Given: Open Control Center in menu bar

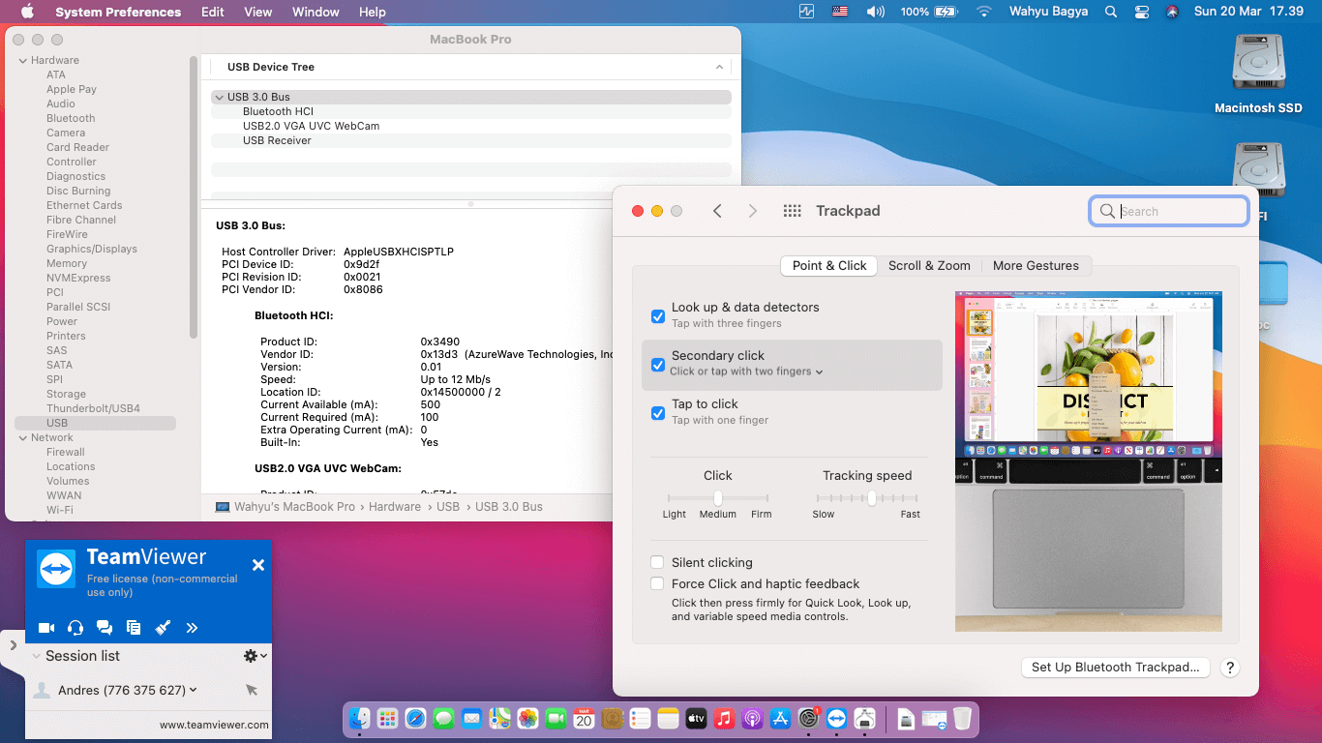Looking at the screenshot, I should [x=1142, y=12].
